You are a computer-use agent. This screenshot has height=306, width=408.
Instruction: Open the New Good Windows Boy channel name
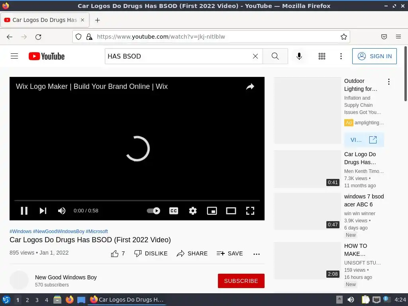tap(66, 277)
